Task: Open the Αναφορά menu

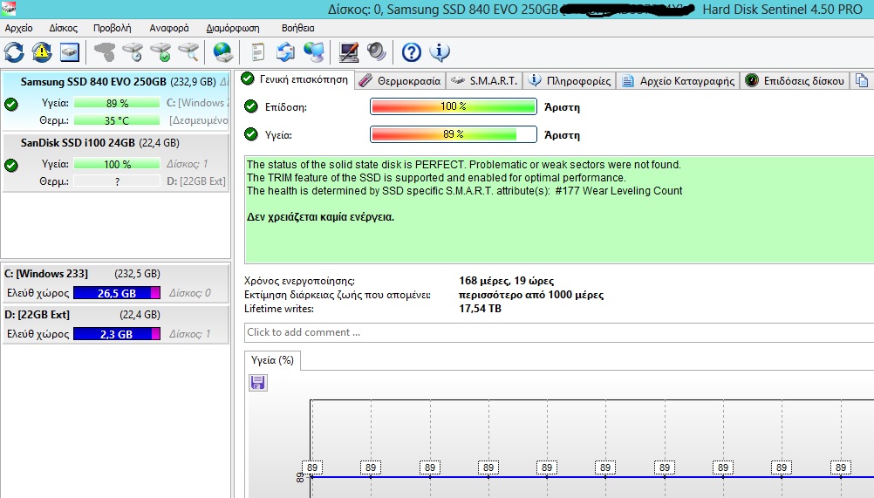Action: point(169,28)
